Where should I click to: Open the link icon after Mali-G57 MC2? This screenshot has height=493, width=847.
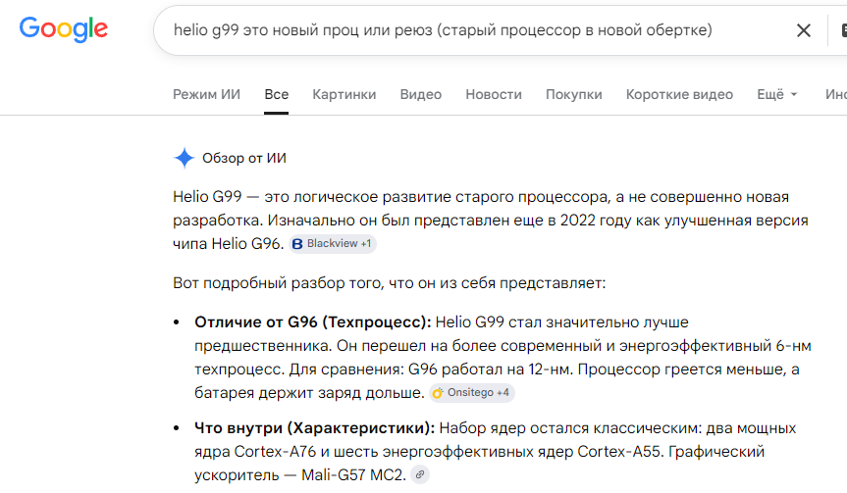(x=420, y=474)
